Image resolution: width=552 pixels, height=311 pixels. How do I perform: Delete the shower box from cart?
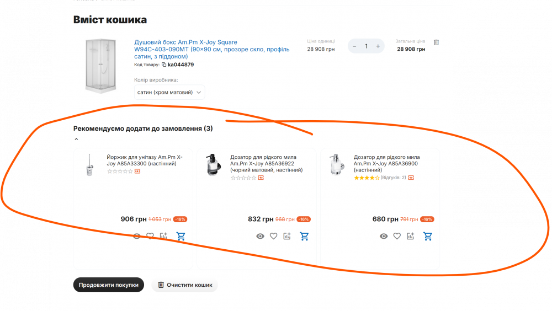(436, 42)
